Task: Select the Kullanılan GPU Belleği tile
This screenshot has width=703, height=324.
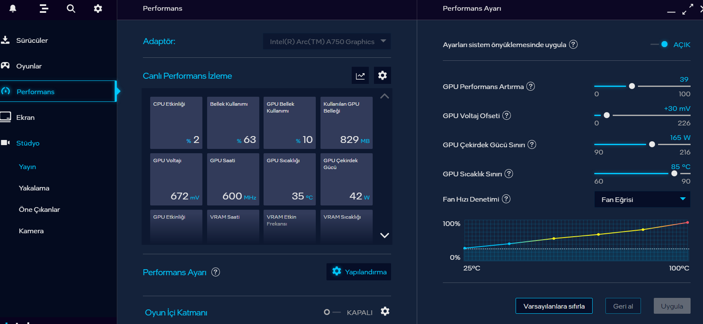Action: pyautogui.click(x=347, y=123)
